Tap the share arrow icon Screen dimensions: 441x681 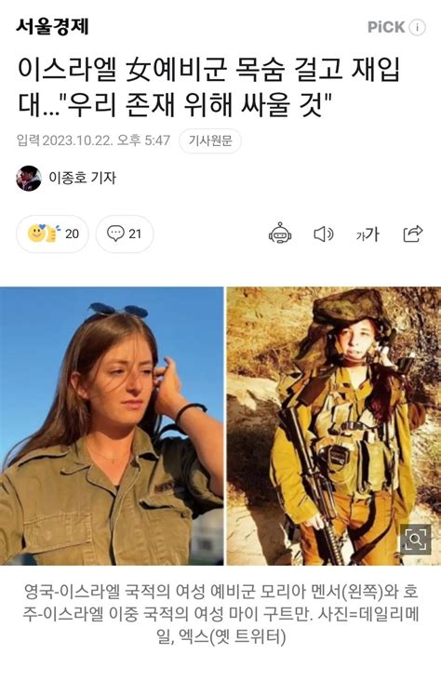(x=413, y=234)
